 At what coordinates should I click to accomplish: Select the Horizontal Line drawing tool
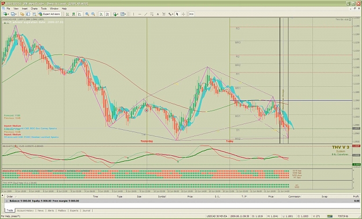tap(140, 14)
